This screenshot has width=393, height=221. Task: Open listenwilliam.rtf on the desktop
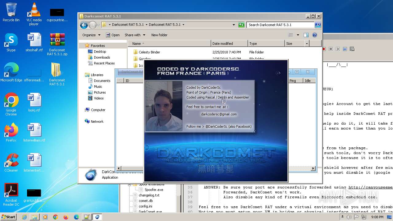click(x=34, y=133)
